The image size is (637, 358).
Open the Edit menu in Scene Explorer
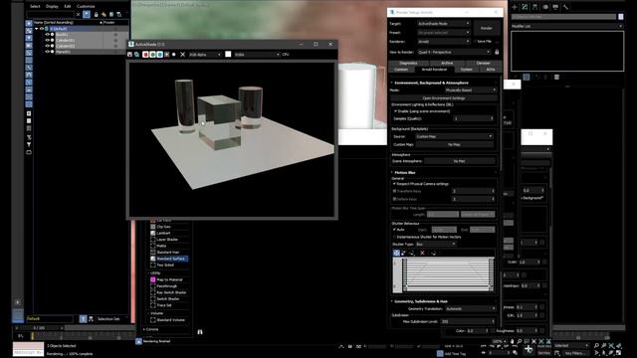pyautogui.click(x=68, y=7)
